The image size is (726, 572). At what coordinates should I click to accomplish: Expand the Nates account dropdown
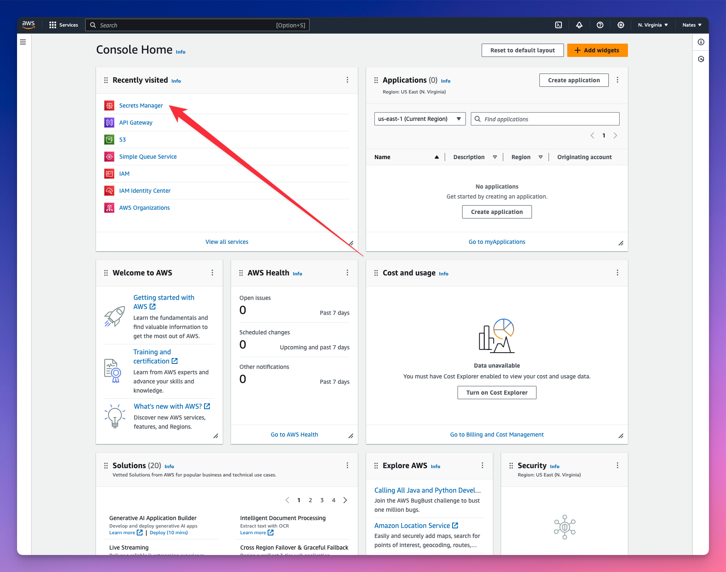tap(692, 25)
